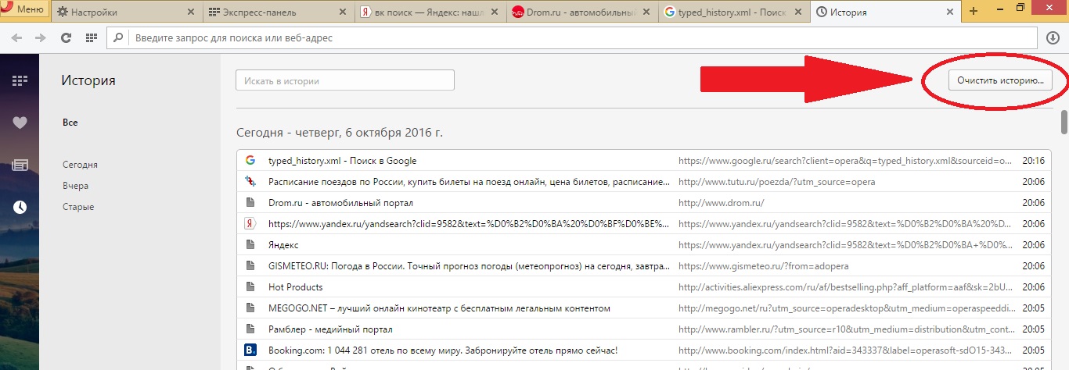Switch to the Экспресс-панель tab
The image size is (1069, 370).
(x=279, y=12)
